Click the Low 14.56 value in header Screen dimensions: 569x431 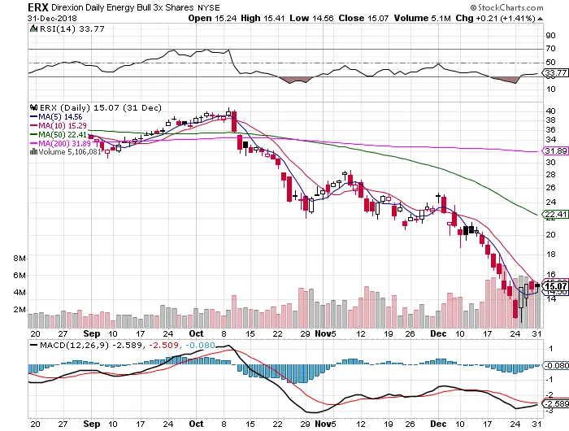pyautogui.click(x=311, y=18)
